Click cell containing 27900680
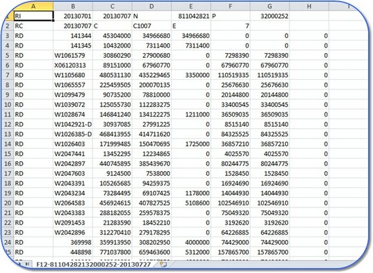Image resolution: width=373 pixels, height=273 pixels. pyautogui.click(x=151, y=55)
